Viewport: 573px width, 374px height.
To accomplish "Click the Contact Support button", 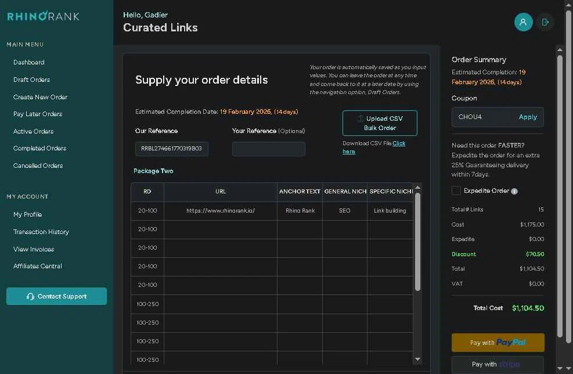I will (57, 296).
